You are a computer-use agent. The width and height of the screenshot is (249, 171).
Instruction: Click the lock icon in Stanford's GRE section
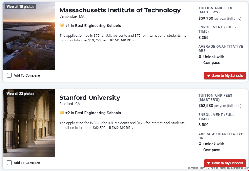(200, 144)
